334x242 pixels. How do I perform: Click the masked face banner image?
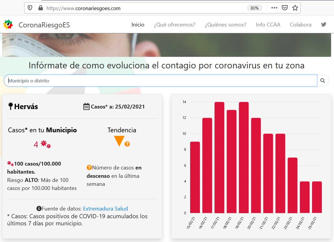[x=167, y=45]
